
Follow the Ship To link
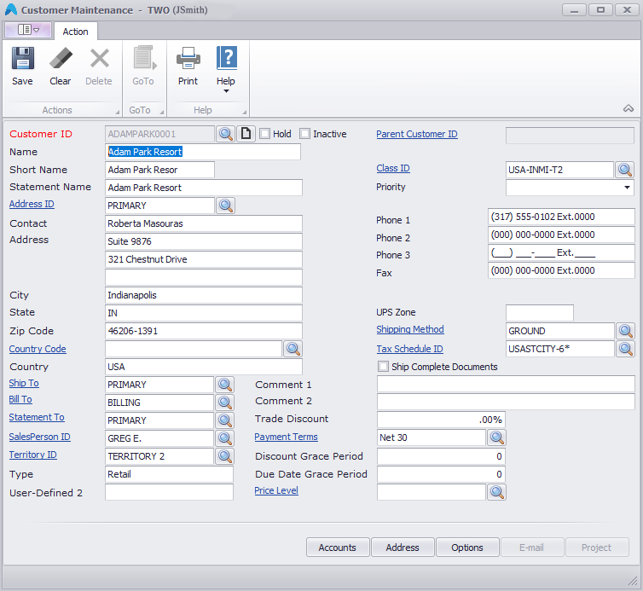24,383
